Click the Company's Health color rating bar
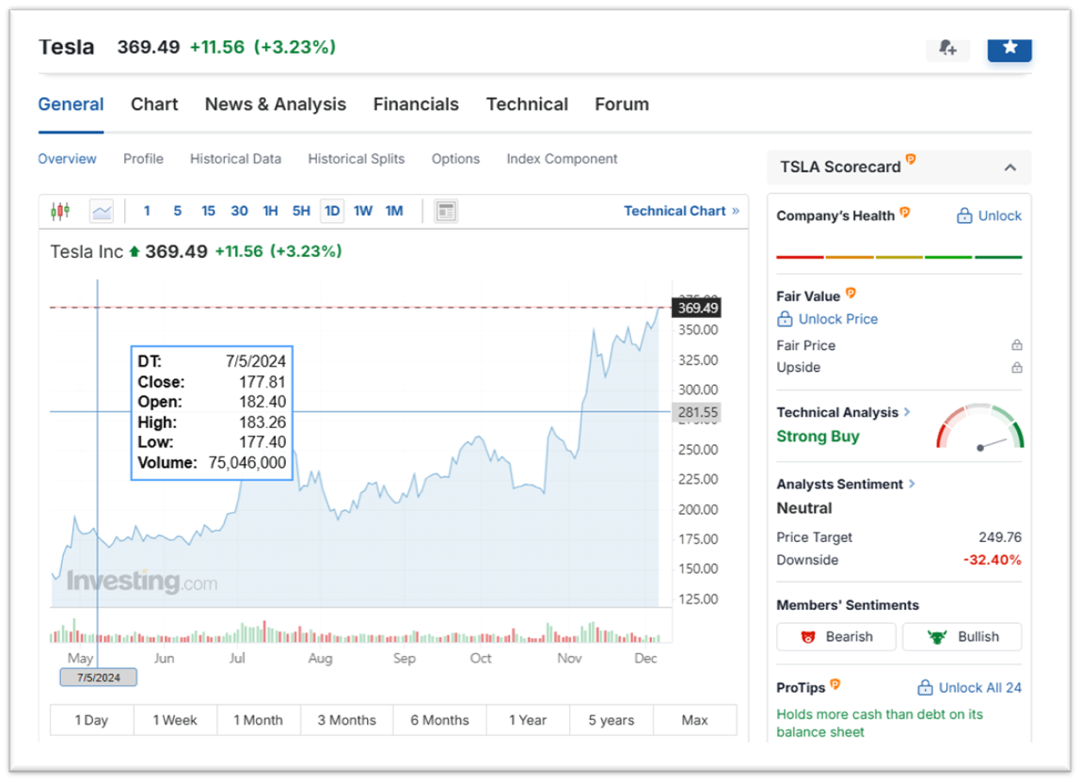 pyautogui.click(x=898, y=257)
